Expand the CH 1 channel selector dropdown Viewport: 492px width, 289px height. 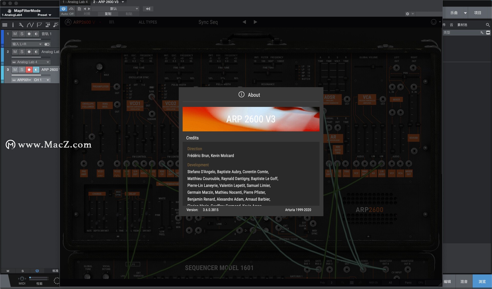click(x=47, y=79)
